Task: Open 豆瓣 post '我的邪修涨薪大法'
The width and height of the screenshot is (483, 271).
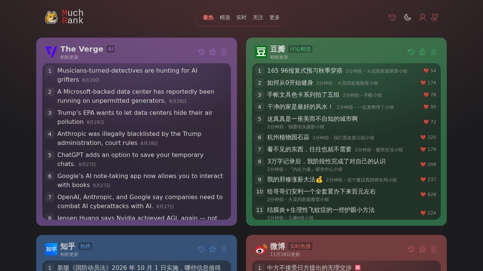Action: tap(295, 179)
